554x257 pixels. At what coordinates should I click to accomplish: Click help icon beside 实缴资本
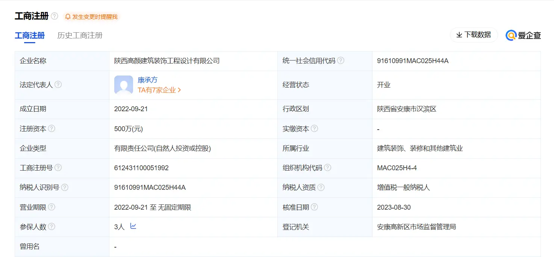[x=314, y=128]
